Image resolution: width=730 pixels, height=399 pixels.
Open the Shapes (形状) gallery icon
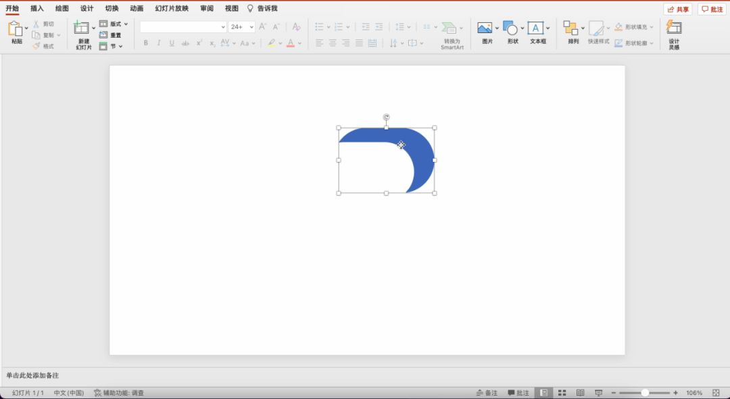[x=510, y=28]
